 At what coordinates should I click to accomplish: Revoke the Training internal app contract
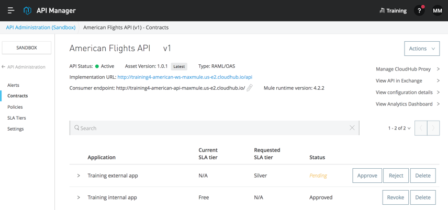click(395, 197)
